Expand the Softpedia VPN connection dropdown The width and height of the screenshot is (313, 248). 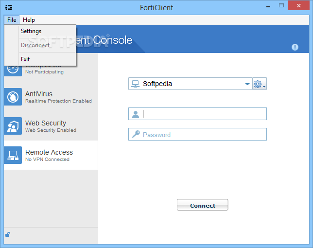247,84
